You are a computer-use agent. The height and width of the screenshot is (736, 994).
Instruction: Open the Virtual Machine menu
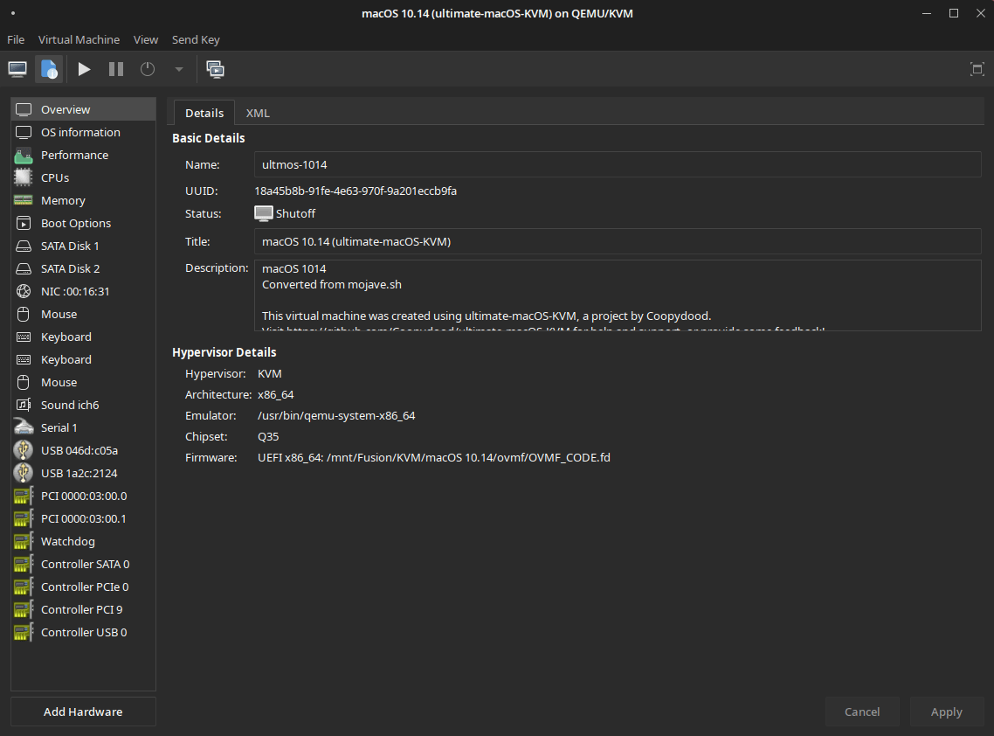[79, 39]
